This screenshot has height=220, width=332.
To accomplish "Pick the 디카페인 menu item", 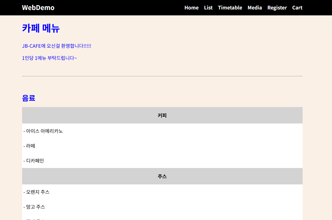I will pyautogui.click(x=34, y=161).
